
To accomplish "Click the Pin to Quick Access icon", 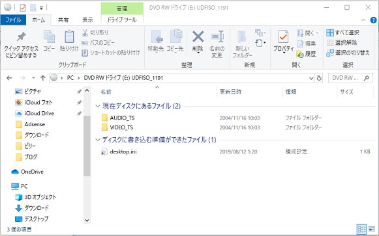I will click(21, 36).
